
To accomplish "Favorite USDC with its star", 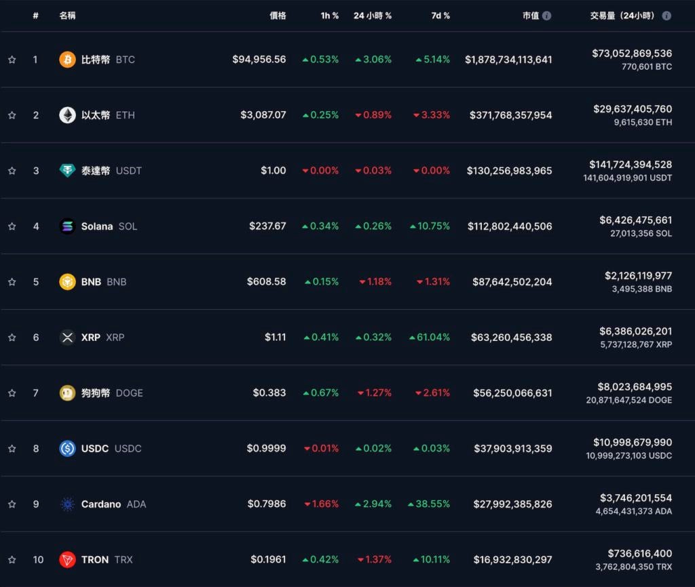I will (12, 449).
